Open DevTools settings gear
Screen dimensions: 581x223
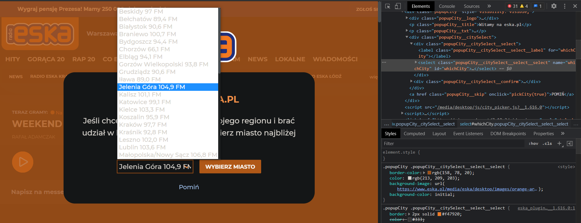[554, 6]
